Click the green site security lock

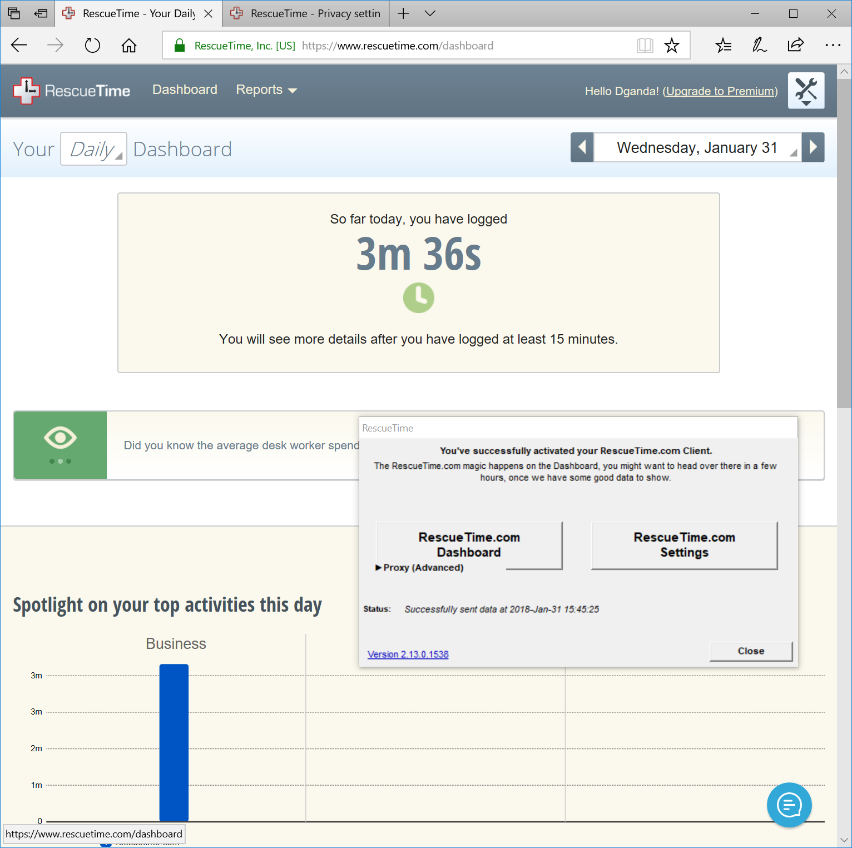click(x=179, y=46)
